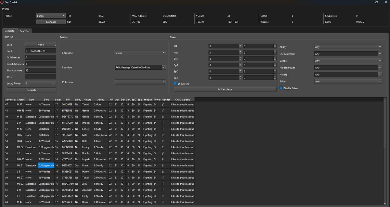
Task: Click the 'Adamant' nature cell
Action: 87,190
